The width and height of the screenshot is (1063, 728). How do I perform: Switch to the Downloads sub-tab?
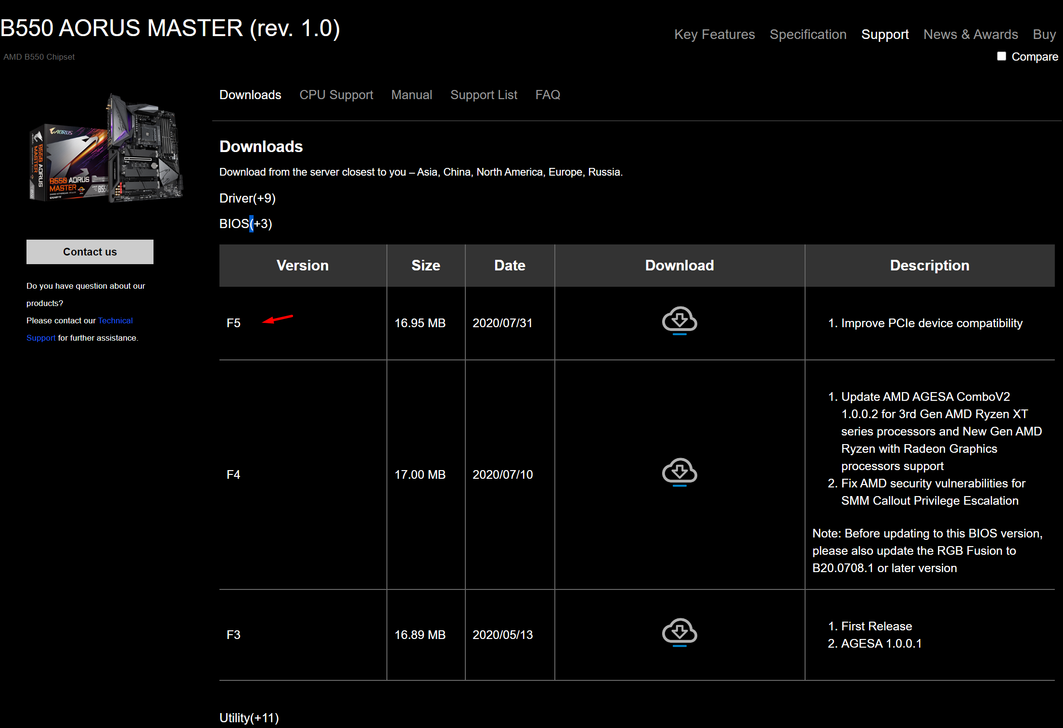click(250, 95)
